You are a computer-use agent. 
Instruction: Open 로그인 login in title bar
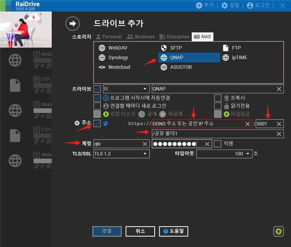tap(258, 5)
